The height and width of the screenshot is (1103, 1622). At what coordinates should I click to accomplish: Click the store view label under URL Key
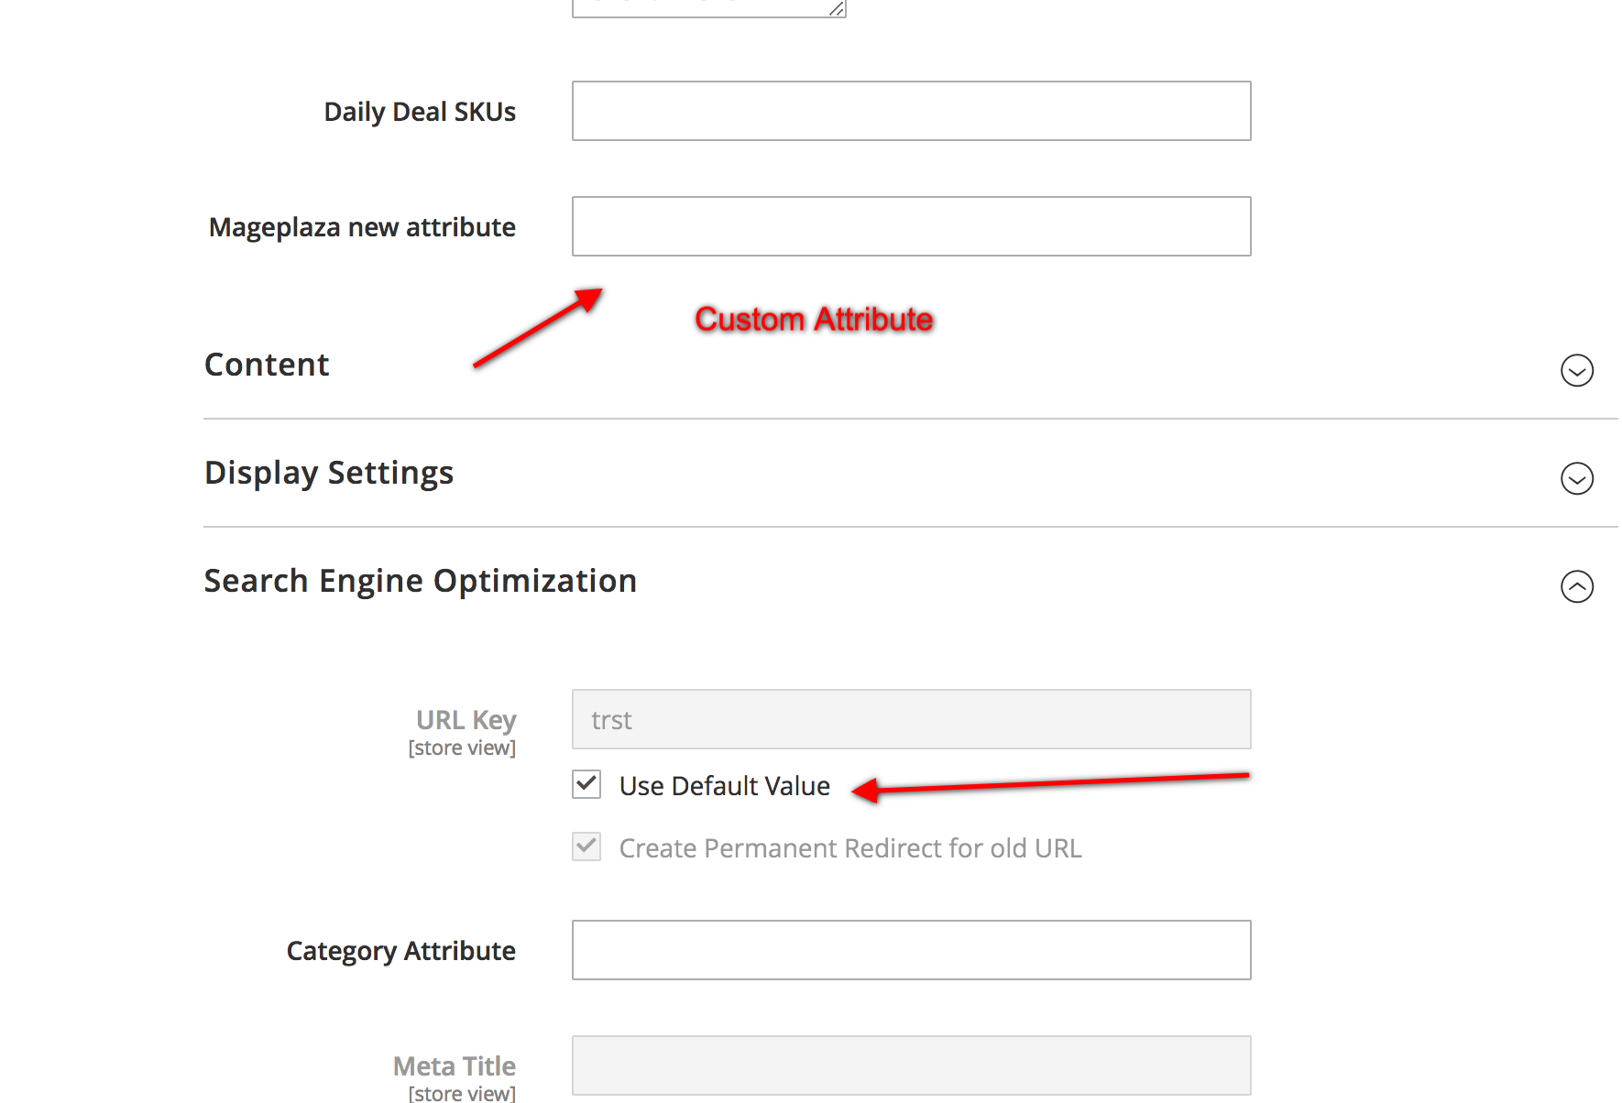[x=462, y=747]
